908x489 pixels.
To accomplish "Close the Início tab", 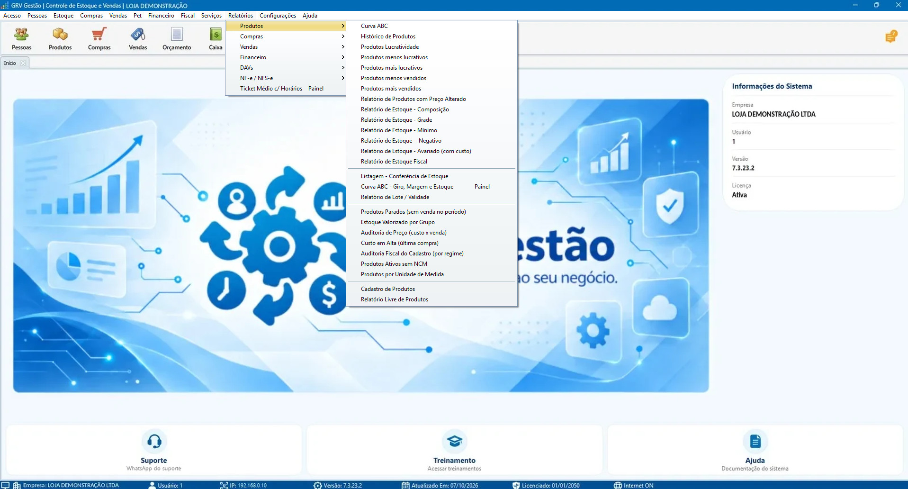I will (x=23, y=63).
